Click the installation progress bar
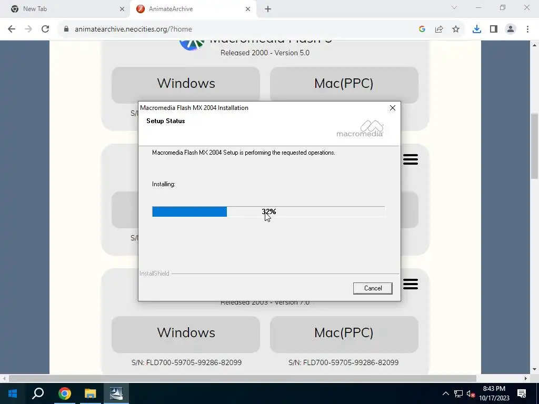 pos(268,211)
